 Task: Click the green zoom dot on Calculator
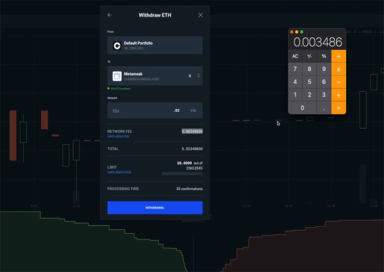pyautogui.click(x=302, y=32)
